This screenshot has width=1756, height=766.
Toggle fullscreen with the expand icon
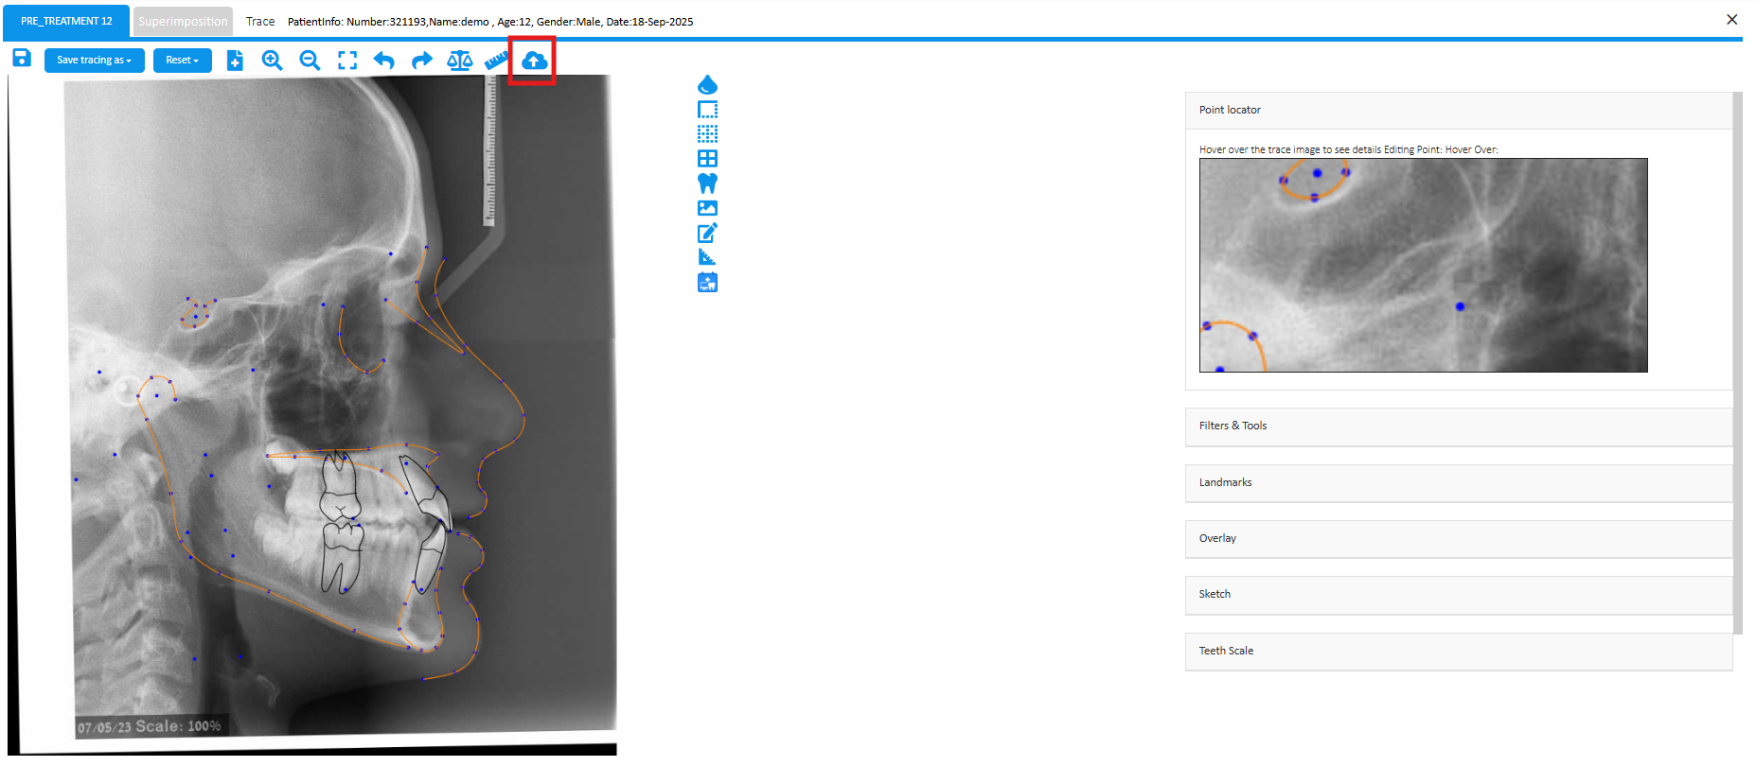tap(347, 61)
